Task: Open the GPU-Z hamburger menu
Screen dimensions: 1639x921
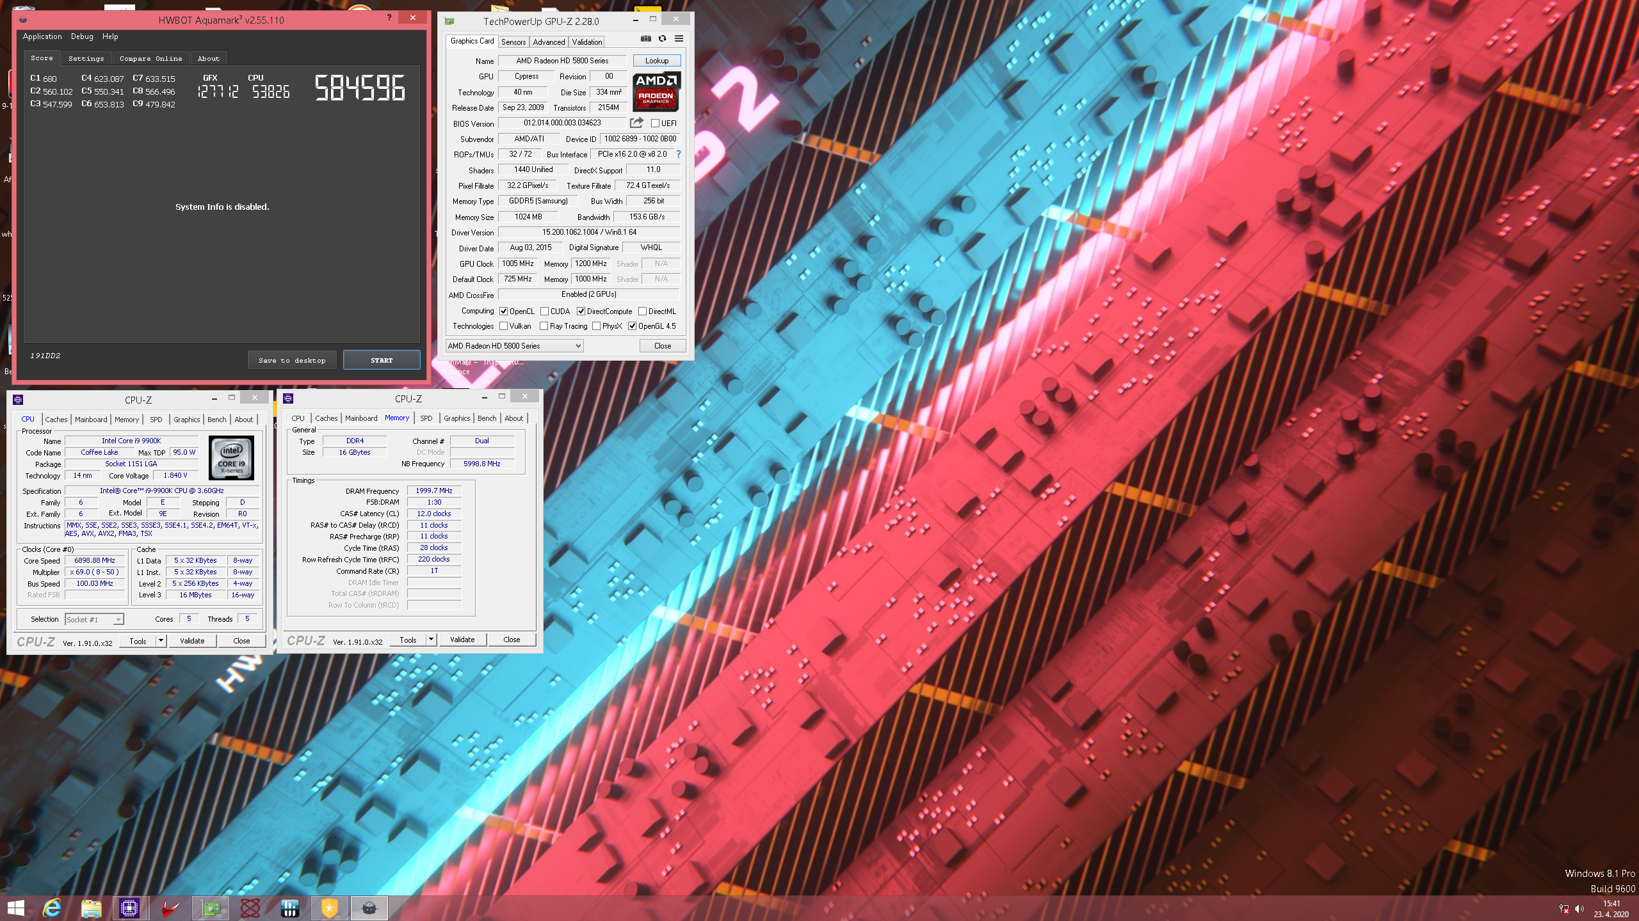Action: point(679,39)
